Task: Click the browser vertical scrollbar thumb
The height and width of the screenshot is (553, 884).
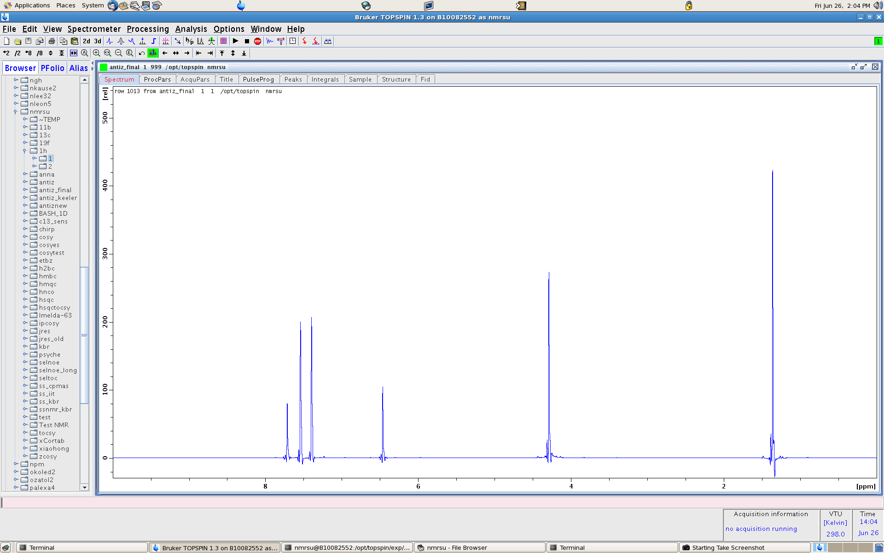Action: pos(84,335)
